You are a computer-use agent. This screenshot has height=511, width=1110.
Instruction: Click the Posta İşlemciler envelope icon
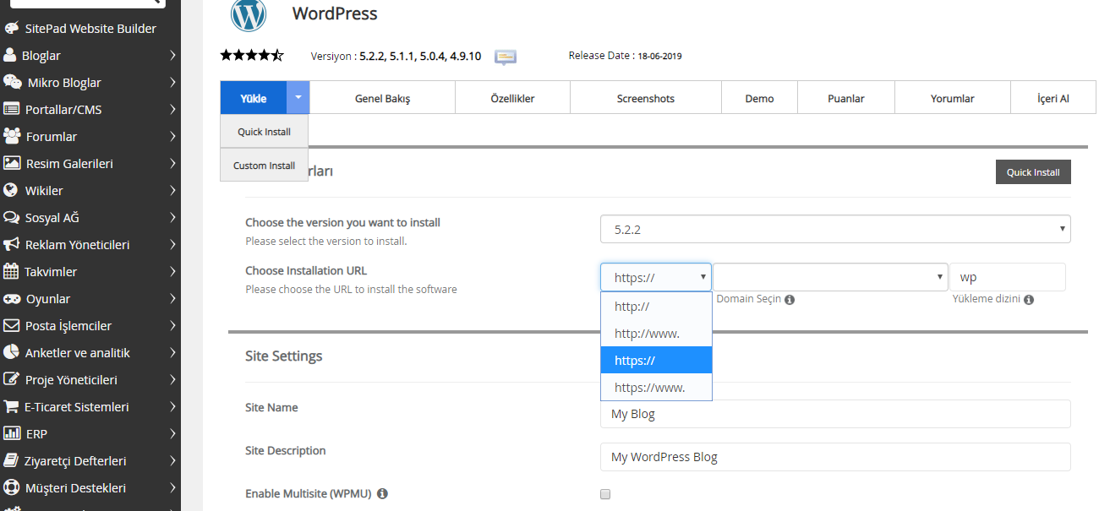point(11,325)
